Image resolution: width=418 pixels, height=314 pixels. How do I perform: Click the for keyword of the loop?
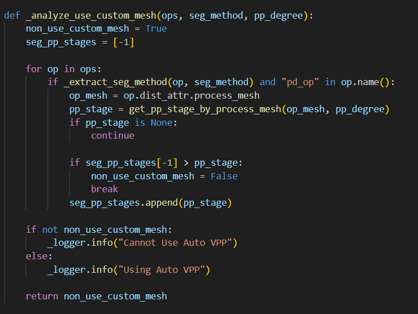pyautogui.click(x=34, y=69)
